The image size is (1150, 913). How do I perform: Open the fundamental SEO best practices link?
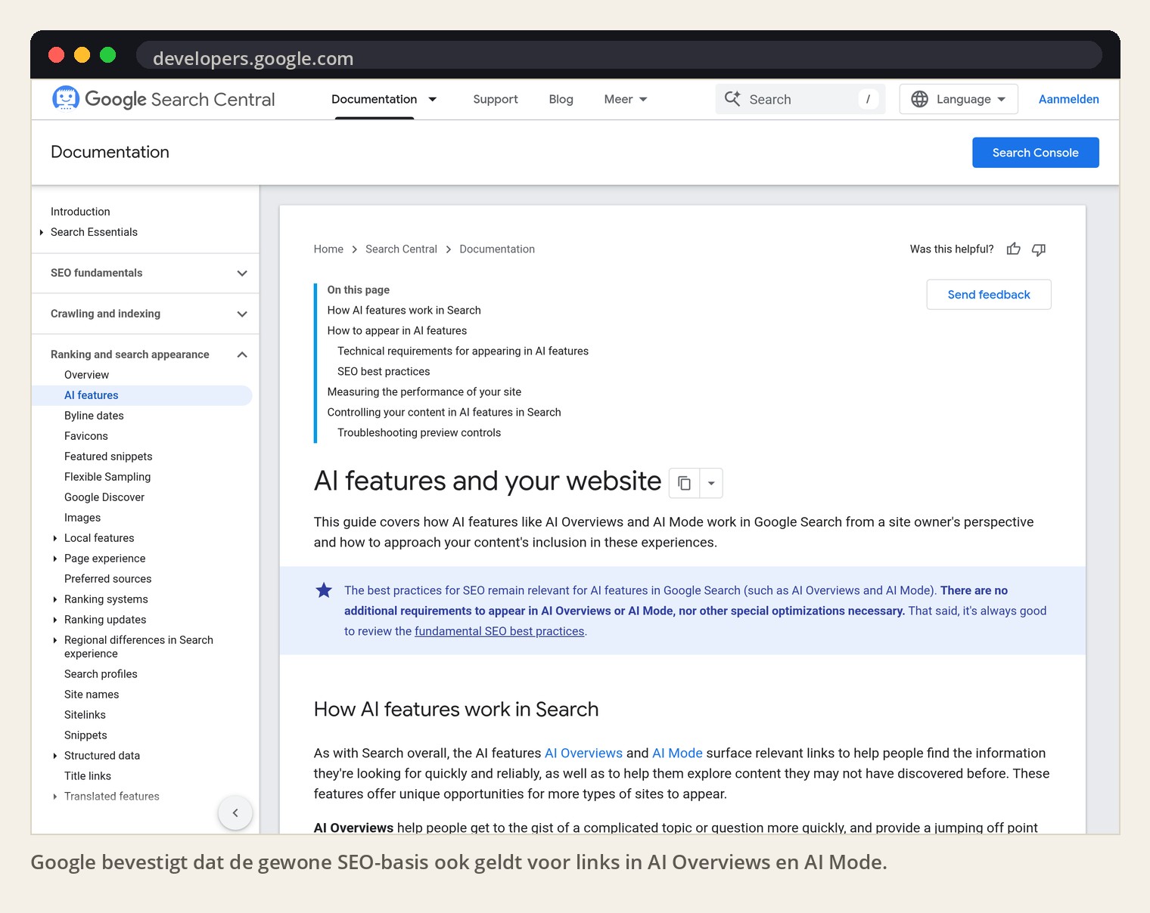tap(499, 631)
